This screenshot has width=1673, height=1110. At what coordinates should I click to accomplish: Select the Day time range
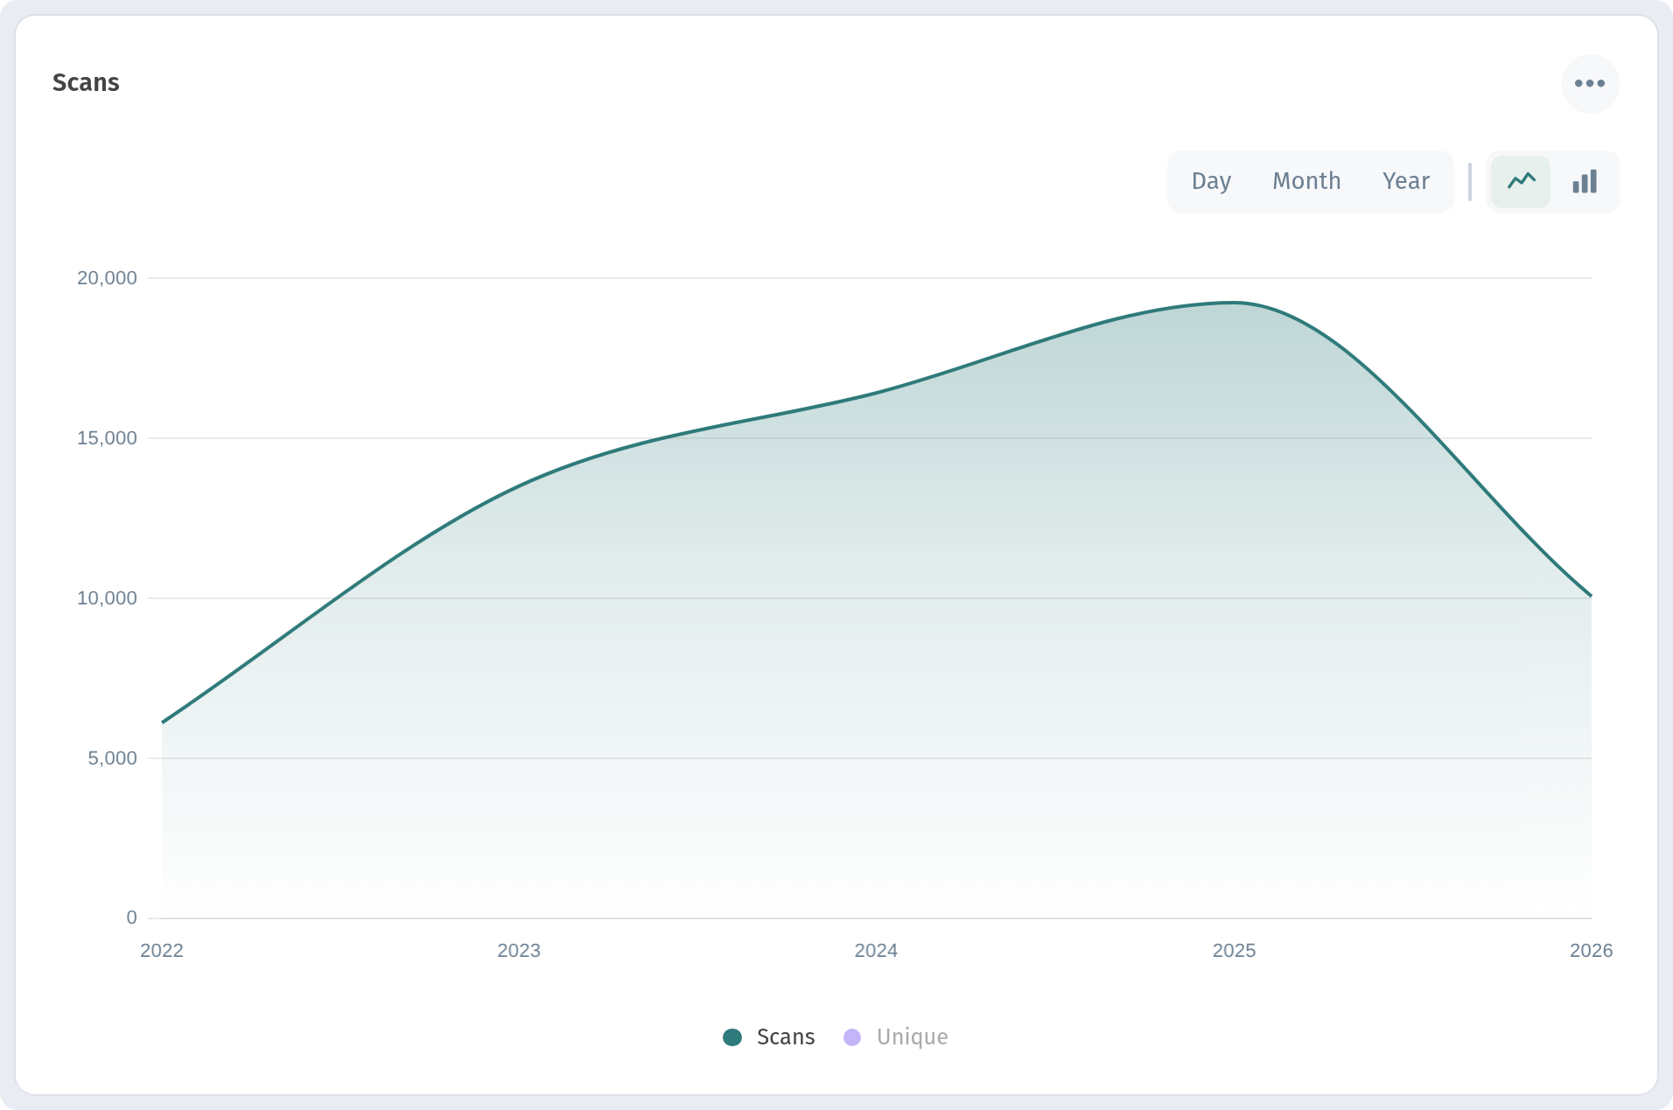pyautogui.click(x=1211, y=181)
